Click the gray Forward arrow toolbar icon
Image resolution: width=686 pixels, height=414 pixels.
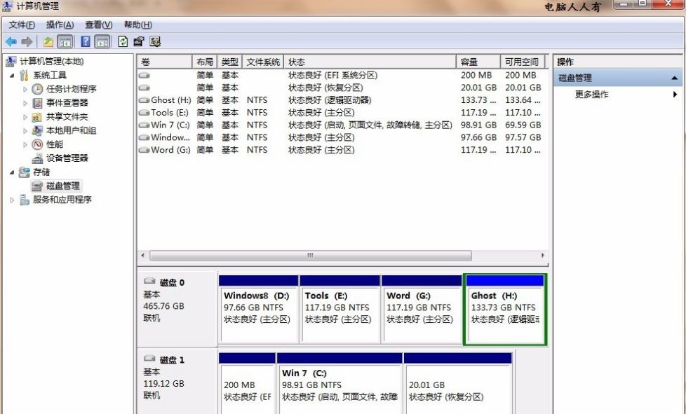tap(27, 42)
